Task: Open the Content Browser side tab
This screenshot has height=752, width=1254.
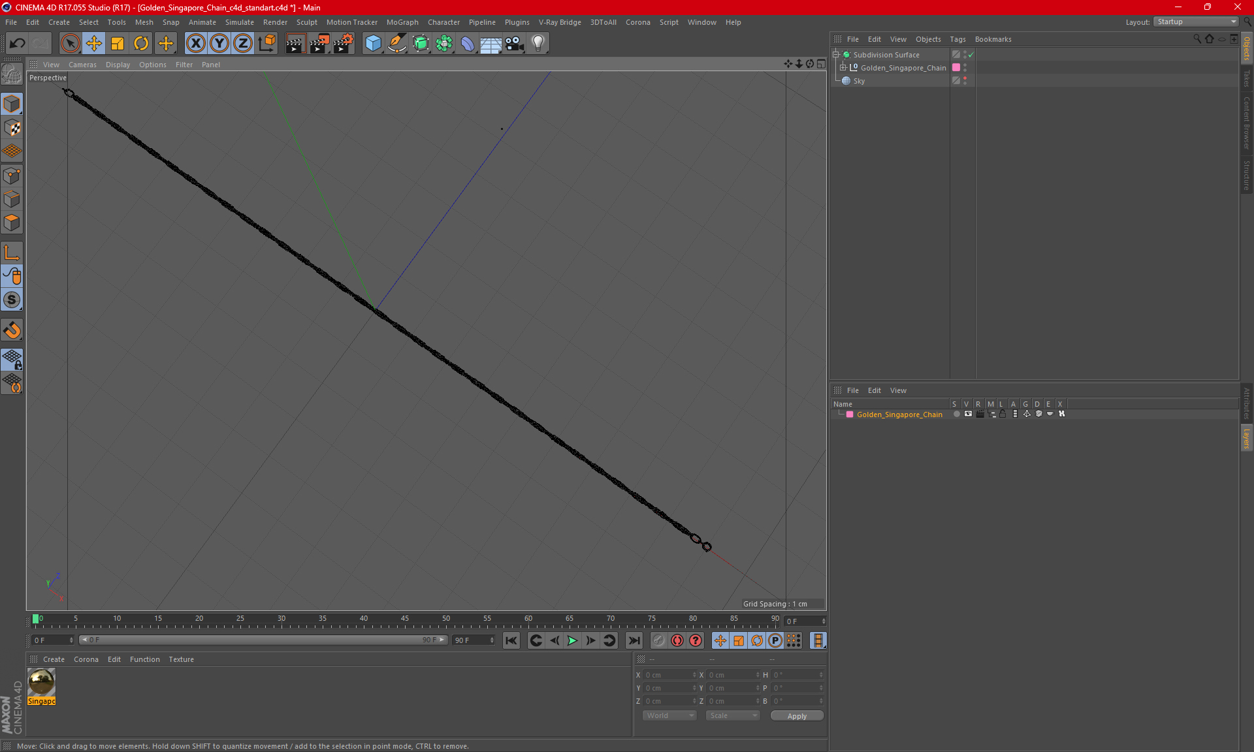Action: click(x=1246, y=123)
